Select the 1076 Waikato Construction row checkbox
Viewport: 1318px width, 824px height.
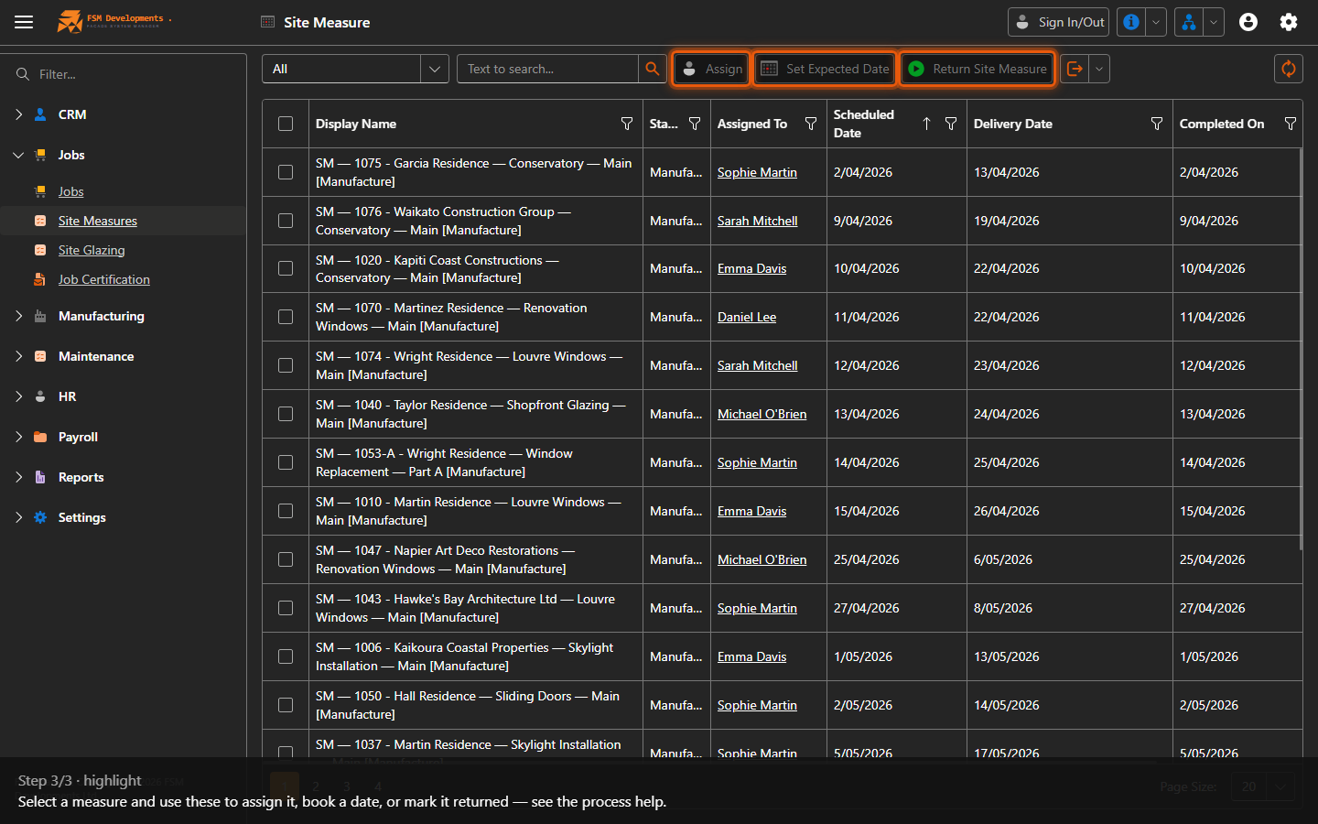pyautogui.click(x=286, y=221)
